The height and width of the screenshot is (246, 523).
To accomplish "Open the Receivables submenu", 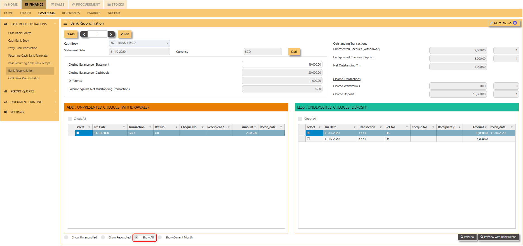I will click(x=71, y=13).
